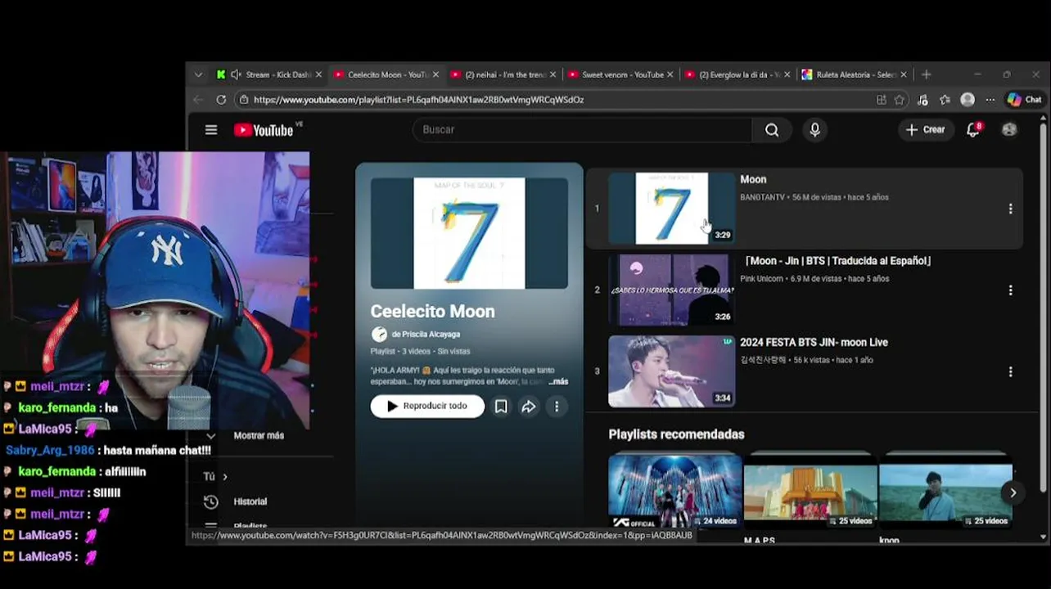Screen dimensions: 1051x589
Task: Expand the playlist description with ...más
Action: [558, 382]
